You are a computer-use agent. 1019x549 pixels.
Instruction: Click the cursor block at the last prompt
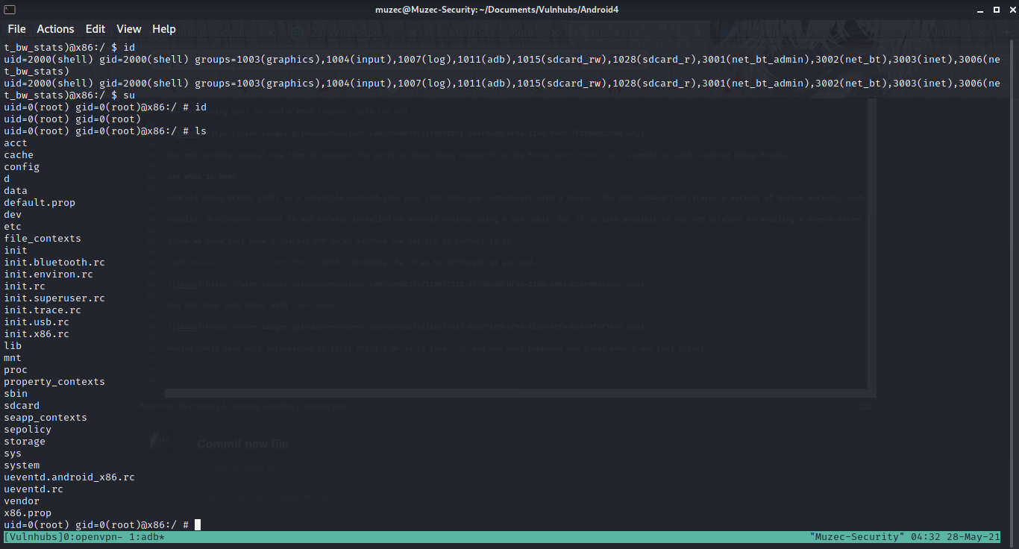[x=198, y=525]
